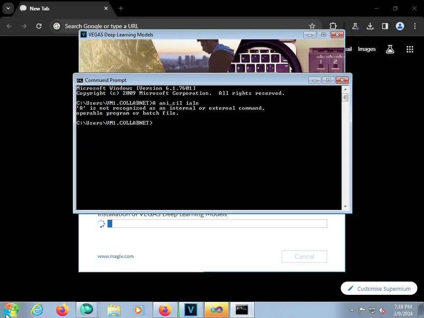Open the browser profile avatar

point(400,26)
